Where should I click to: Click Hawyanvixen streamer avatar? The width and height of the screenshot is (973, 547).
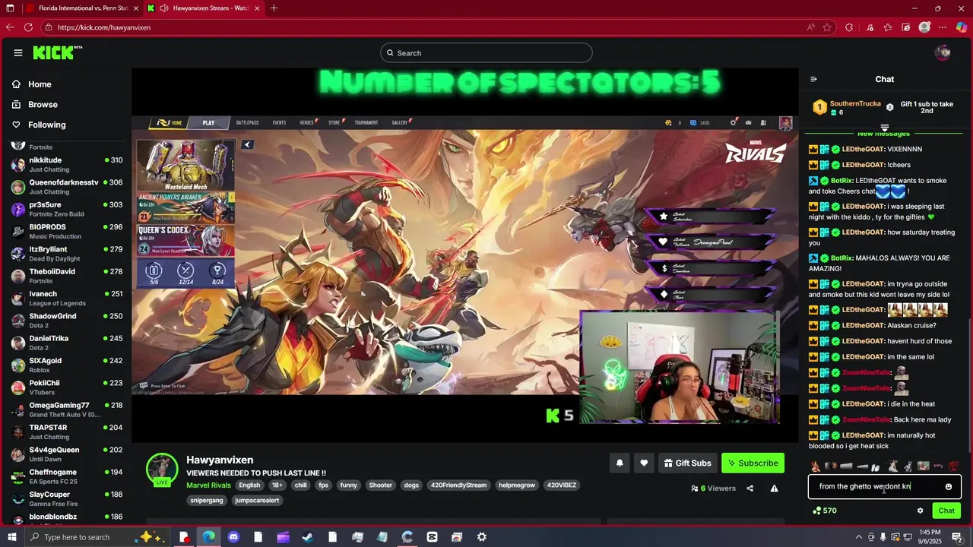[x=162, y=469]
